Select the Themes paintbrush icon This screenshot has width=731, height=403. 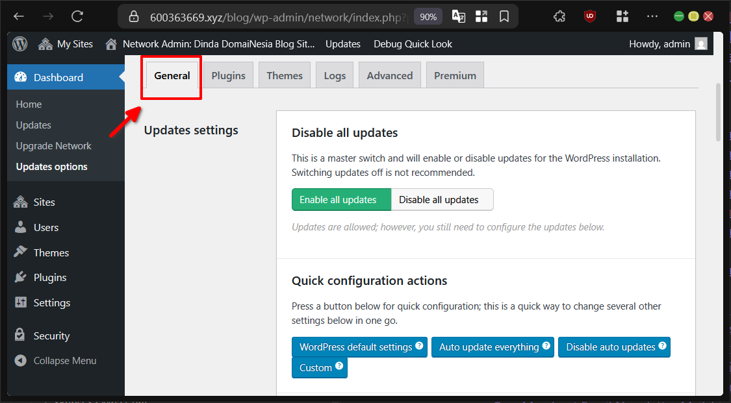[x=20, y=252]
